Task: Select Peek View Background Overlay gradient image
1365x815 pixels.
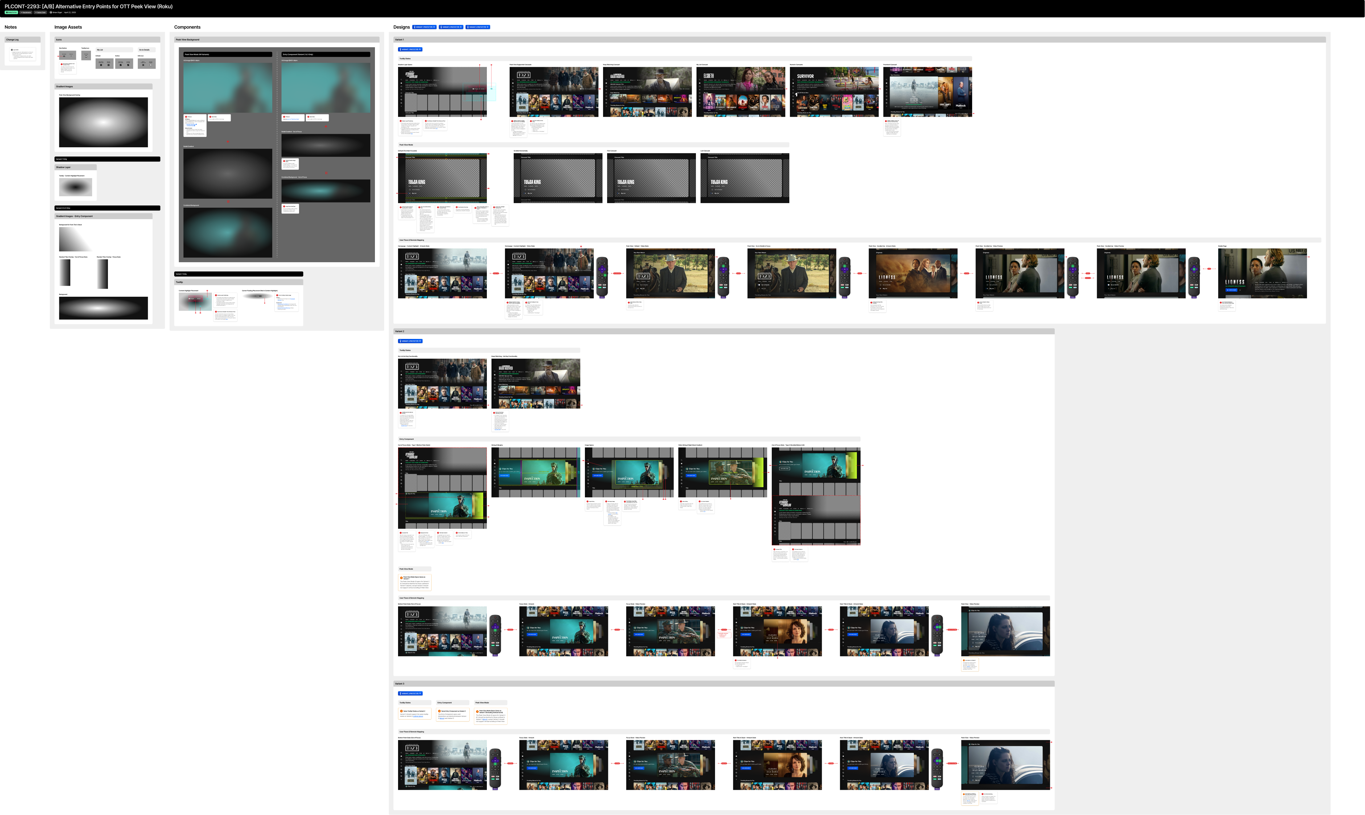Action: 103,122
